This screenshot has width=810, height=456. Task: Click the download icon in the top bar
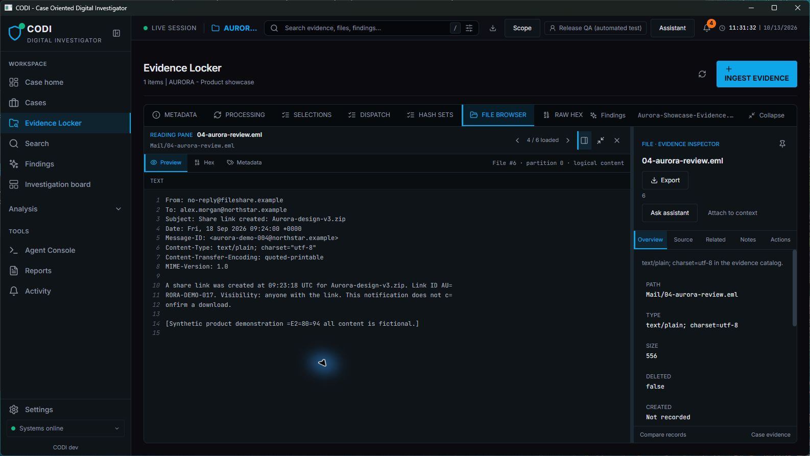tap(493, 28)
